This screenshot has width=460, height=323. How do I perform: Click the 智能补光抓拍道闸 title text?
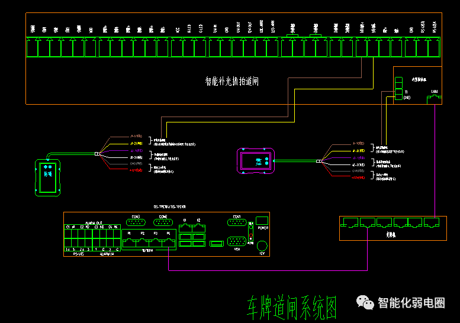(x=231, y=81)
